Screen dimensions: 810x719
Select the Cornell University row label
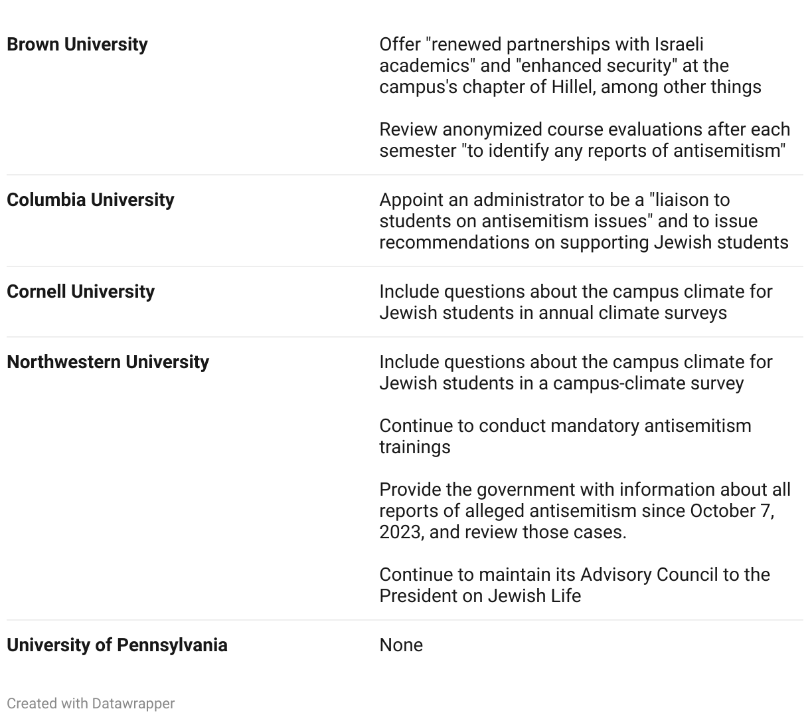pos(80,292)
